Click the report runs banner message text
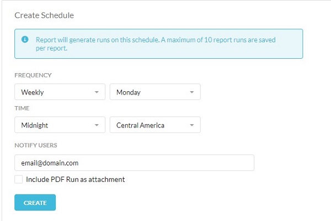This screenshot has height=221, width=331. (x=156, y=44)
